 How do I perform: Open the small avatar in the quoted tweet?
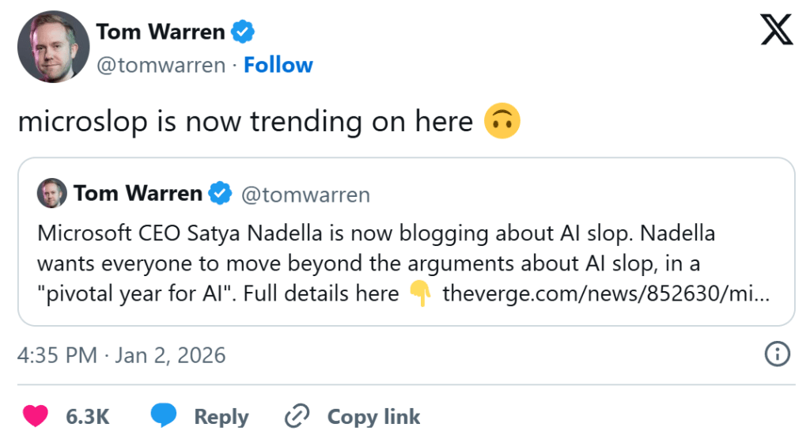click(x=52, y=193)
